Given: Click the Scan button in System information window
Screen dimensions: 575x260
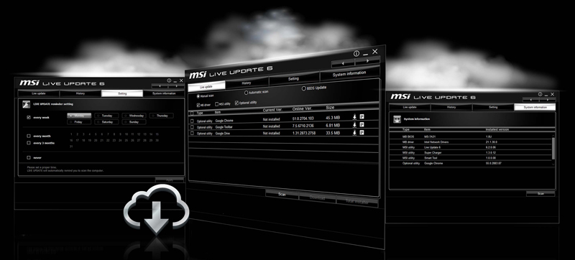Looking at the screenshot, I should 540,194.
